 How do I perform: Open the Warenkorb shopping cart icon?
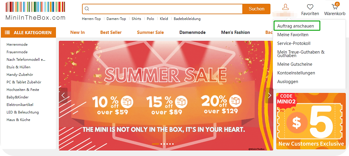(335, 7)
